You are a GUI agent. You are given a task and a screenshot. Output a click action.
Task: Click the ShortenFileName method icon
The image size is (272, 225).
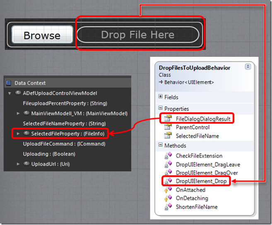coord(168,207)
